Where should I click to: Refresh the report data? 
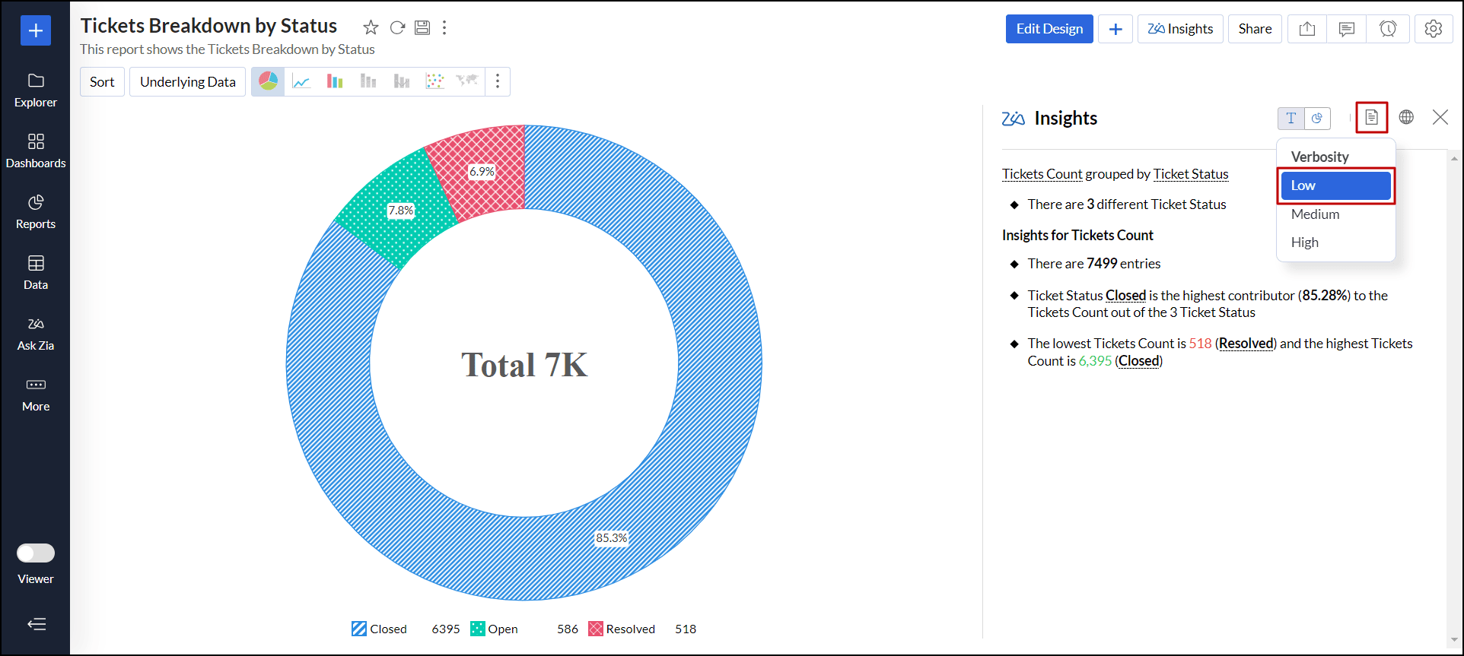point(397,28)
